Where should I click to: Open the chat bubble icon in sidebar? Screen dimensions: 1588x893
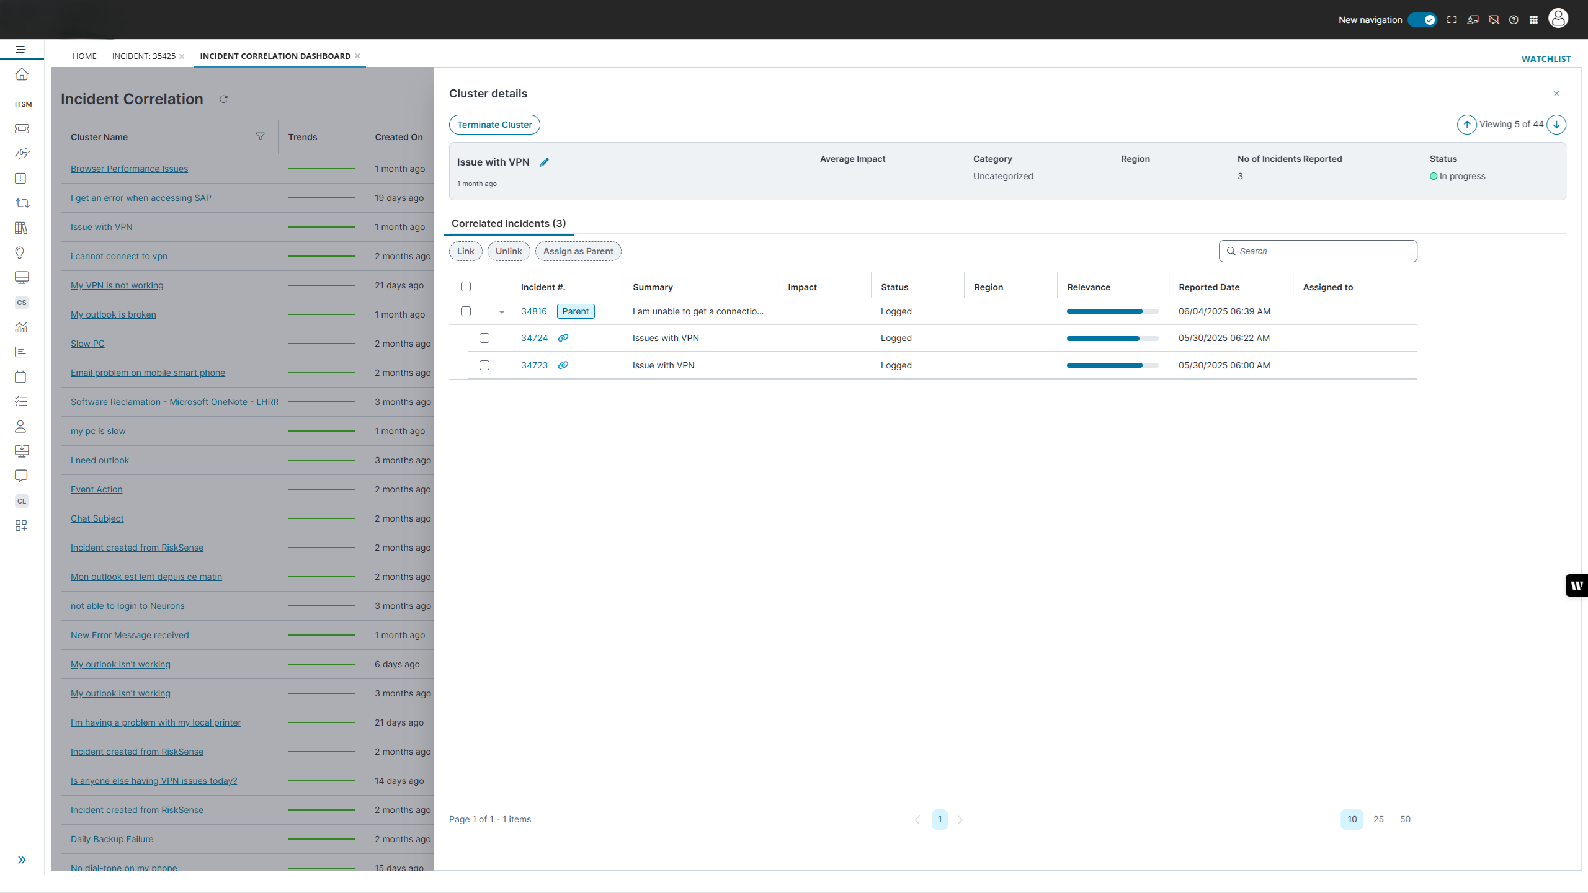(22, 476)
